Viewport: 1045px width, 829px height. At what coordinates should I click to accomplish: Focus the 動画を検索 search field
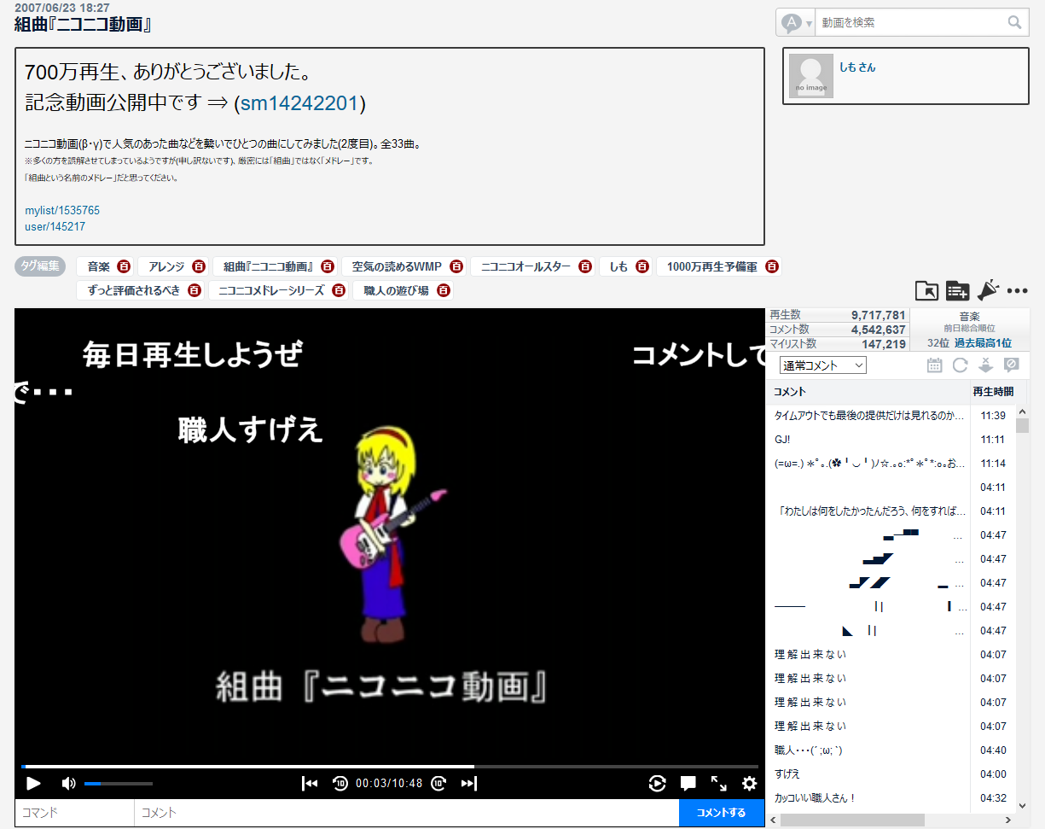[x=910, y=22]
